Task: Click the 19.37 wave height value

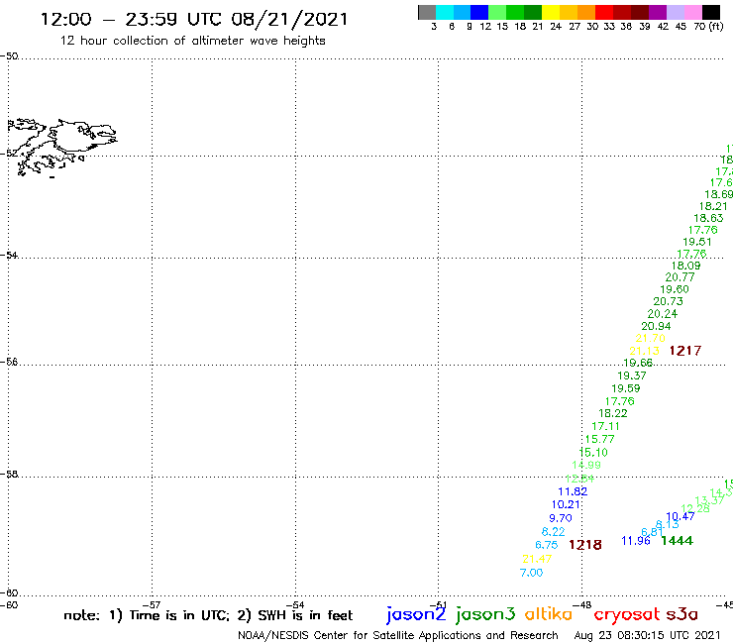Action: click(632, 376)
